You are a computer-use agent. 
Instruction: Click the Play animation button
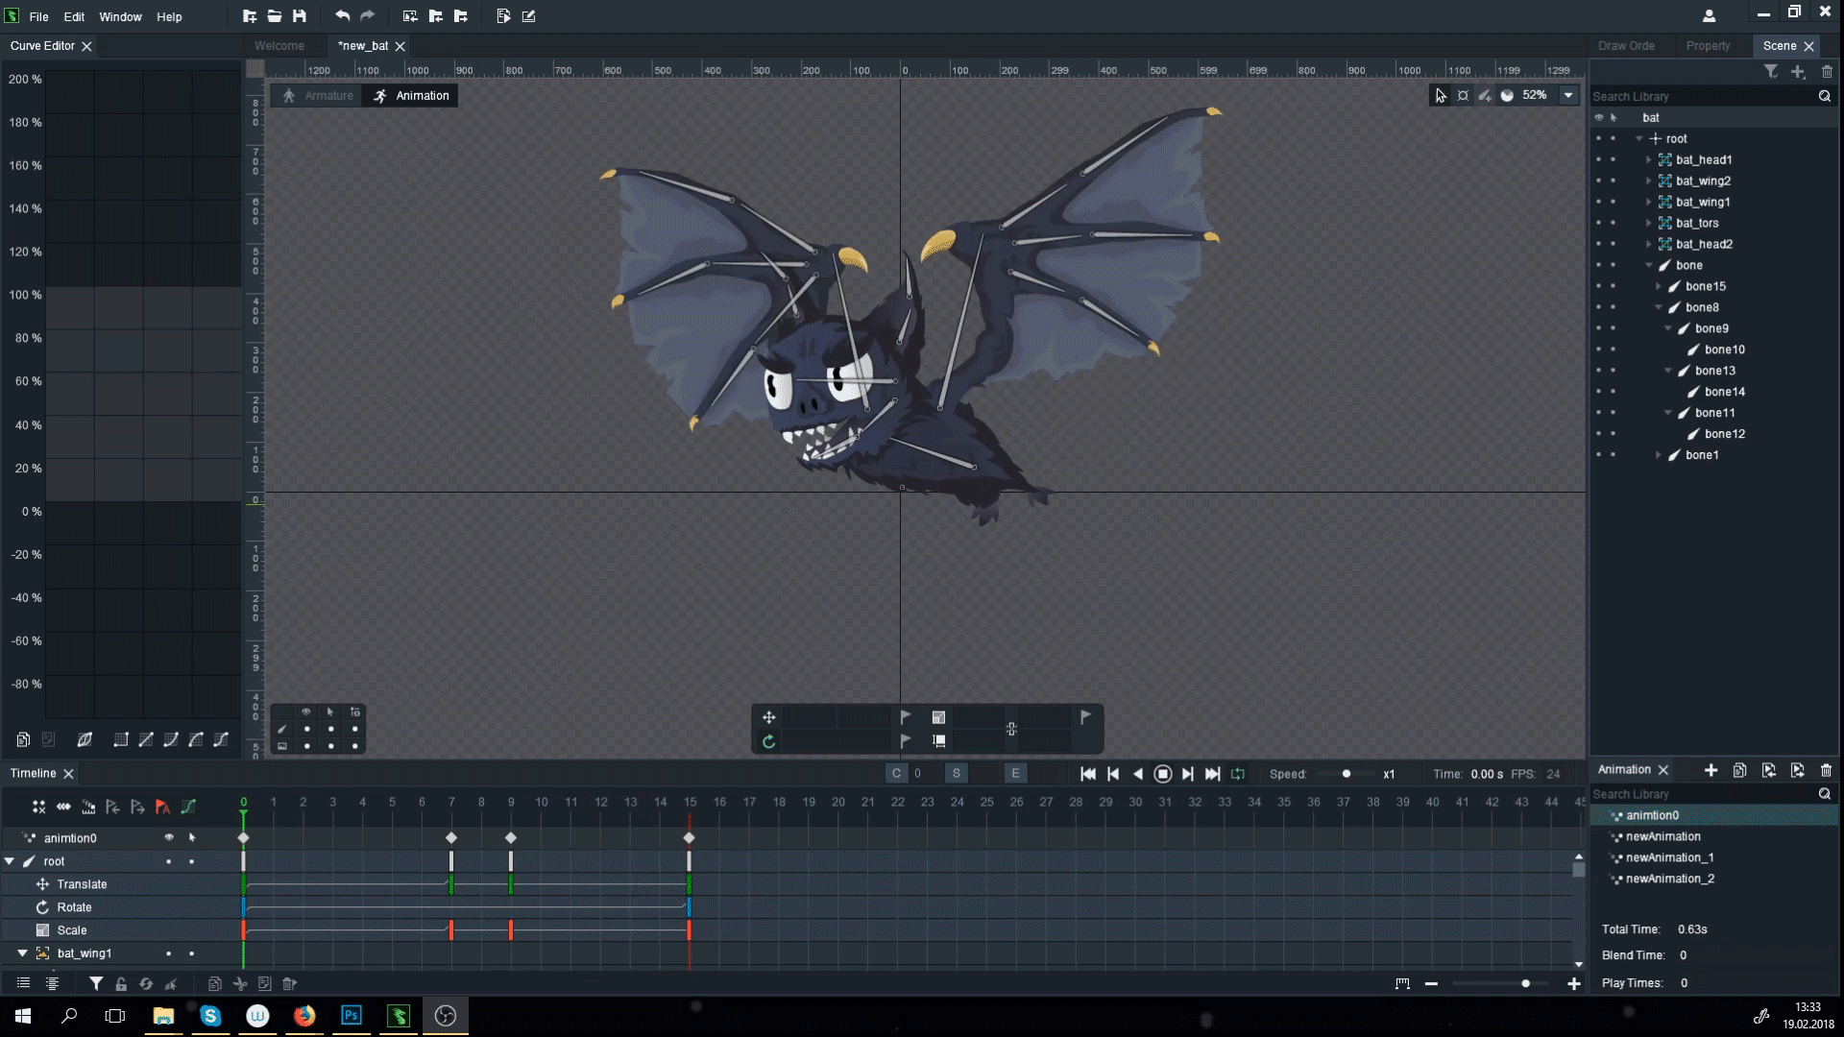[1161, 774]
